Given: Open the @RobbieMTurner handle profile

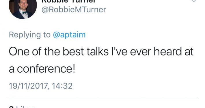Looking at the screenshot, I should pos(74,10).
